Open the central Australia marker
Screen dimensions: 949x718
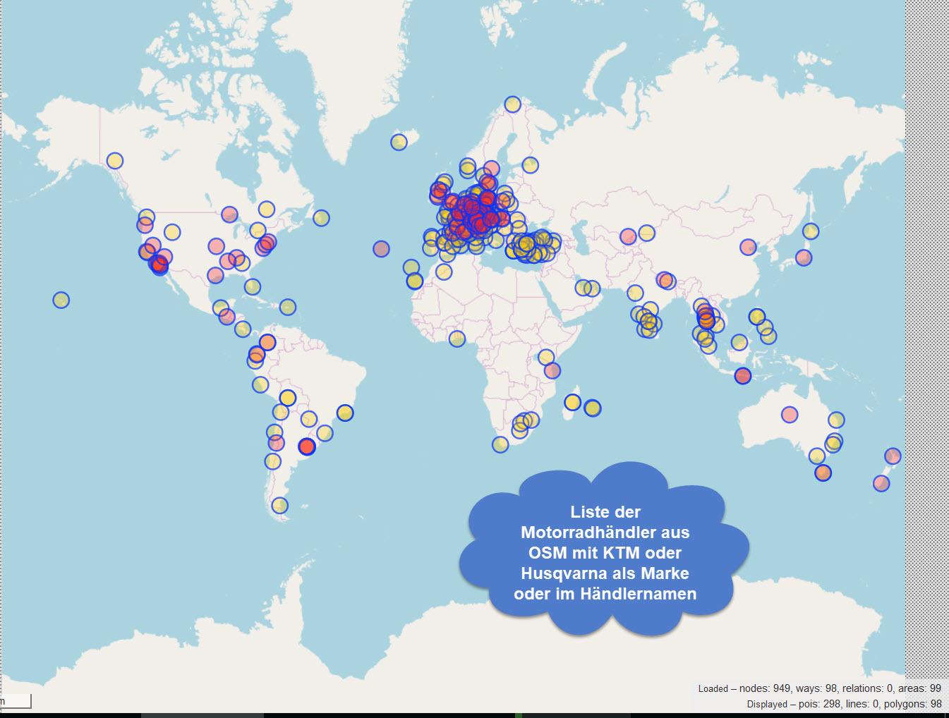click(x=789, y=414)
